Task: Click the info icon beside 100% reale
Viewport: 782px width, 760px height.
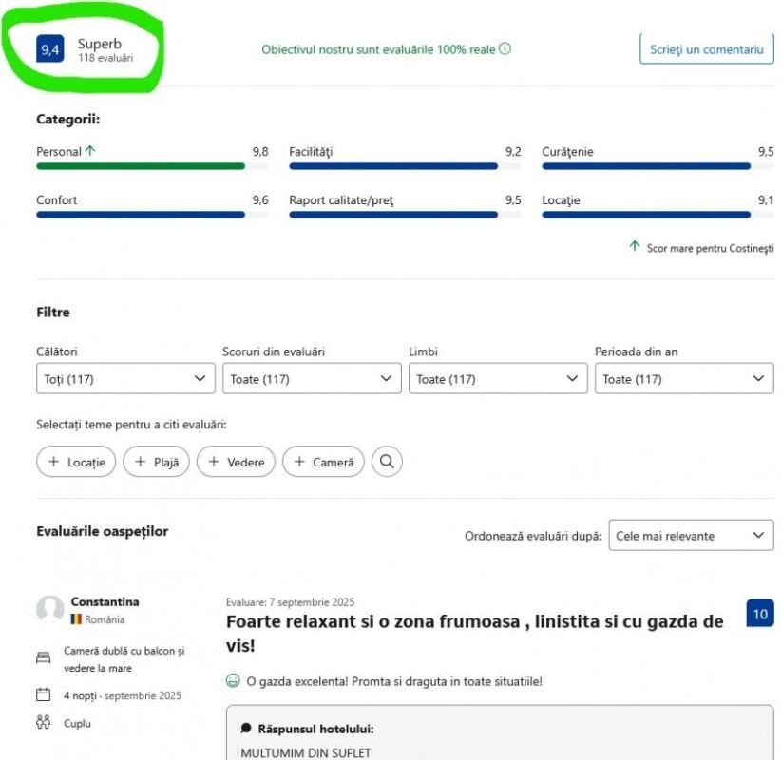Action: 505,49
